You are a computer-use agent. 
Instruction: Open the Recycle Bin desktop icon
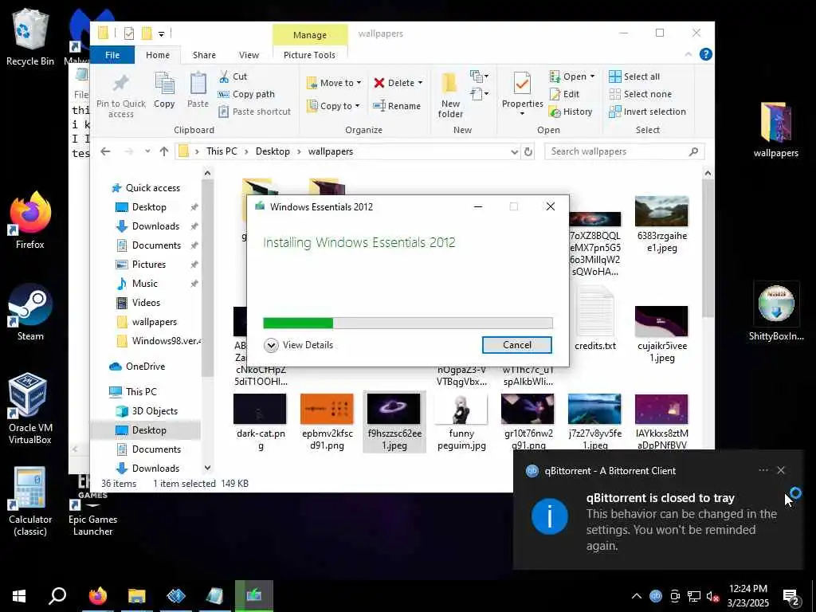click(29, 37)
